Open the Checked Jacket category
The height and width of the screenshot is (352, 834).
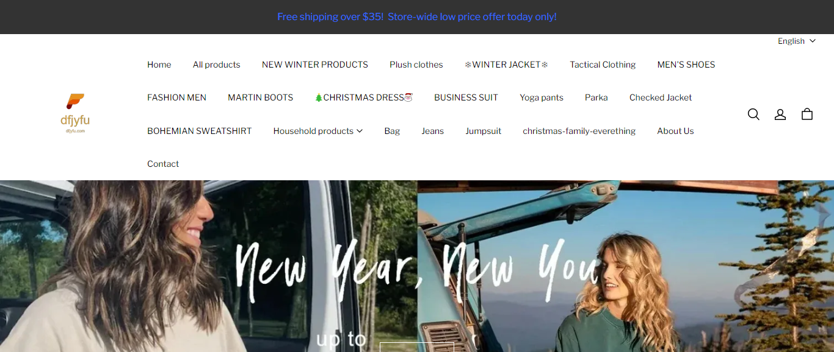[x=661, y=97]
